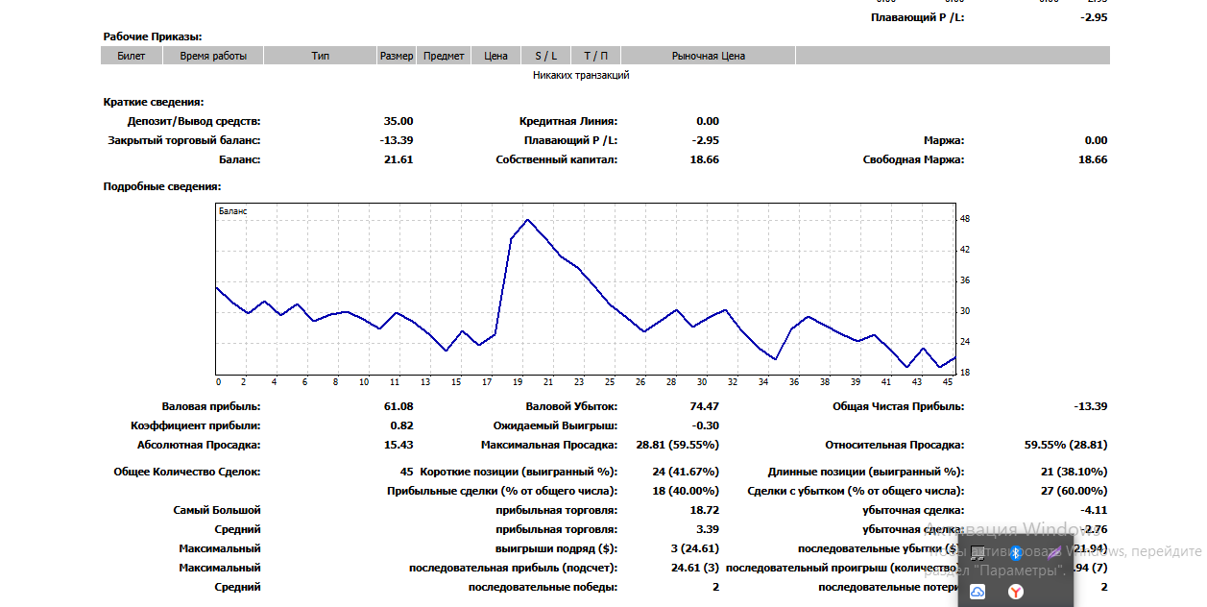Click the Маржа label

[944, 140]
